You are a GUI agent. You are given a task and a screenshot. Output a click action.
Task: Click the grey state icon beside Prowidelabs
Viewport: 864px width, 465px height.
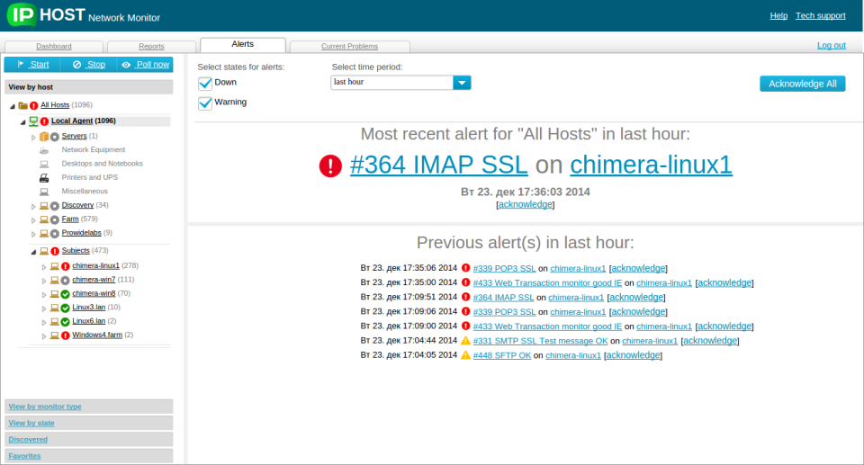click(x=55, y=233)
